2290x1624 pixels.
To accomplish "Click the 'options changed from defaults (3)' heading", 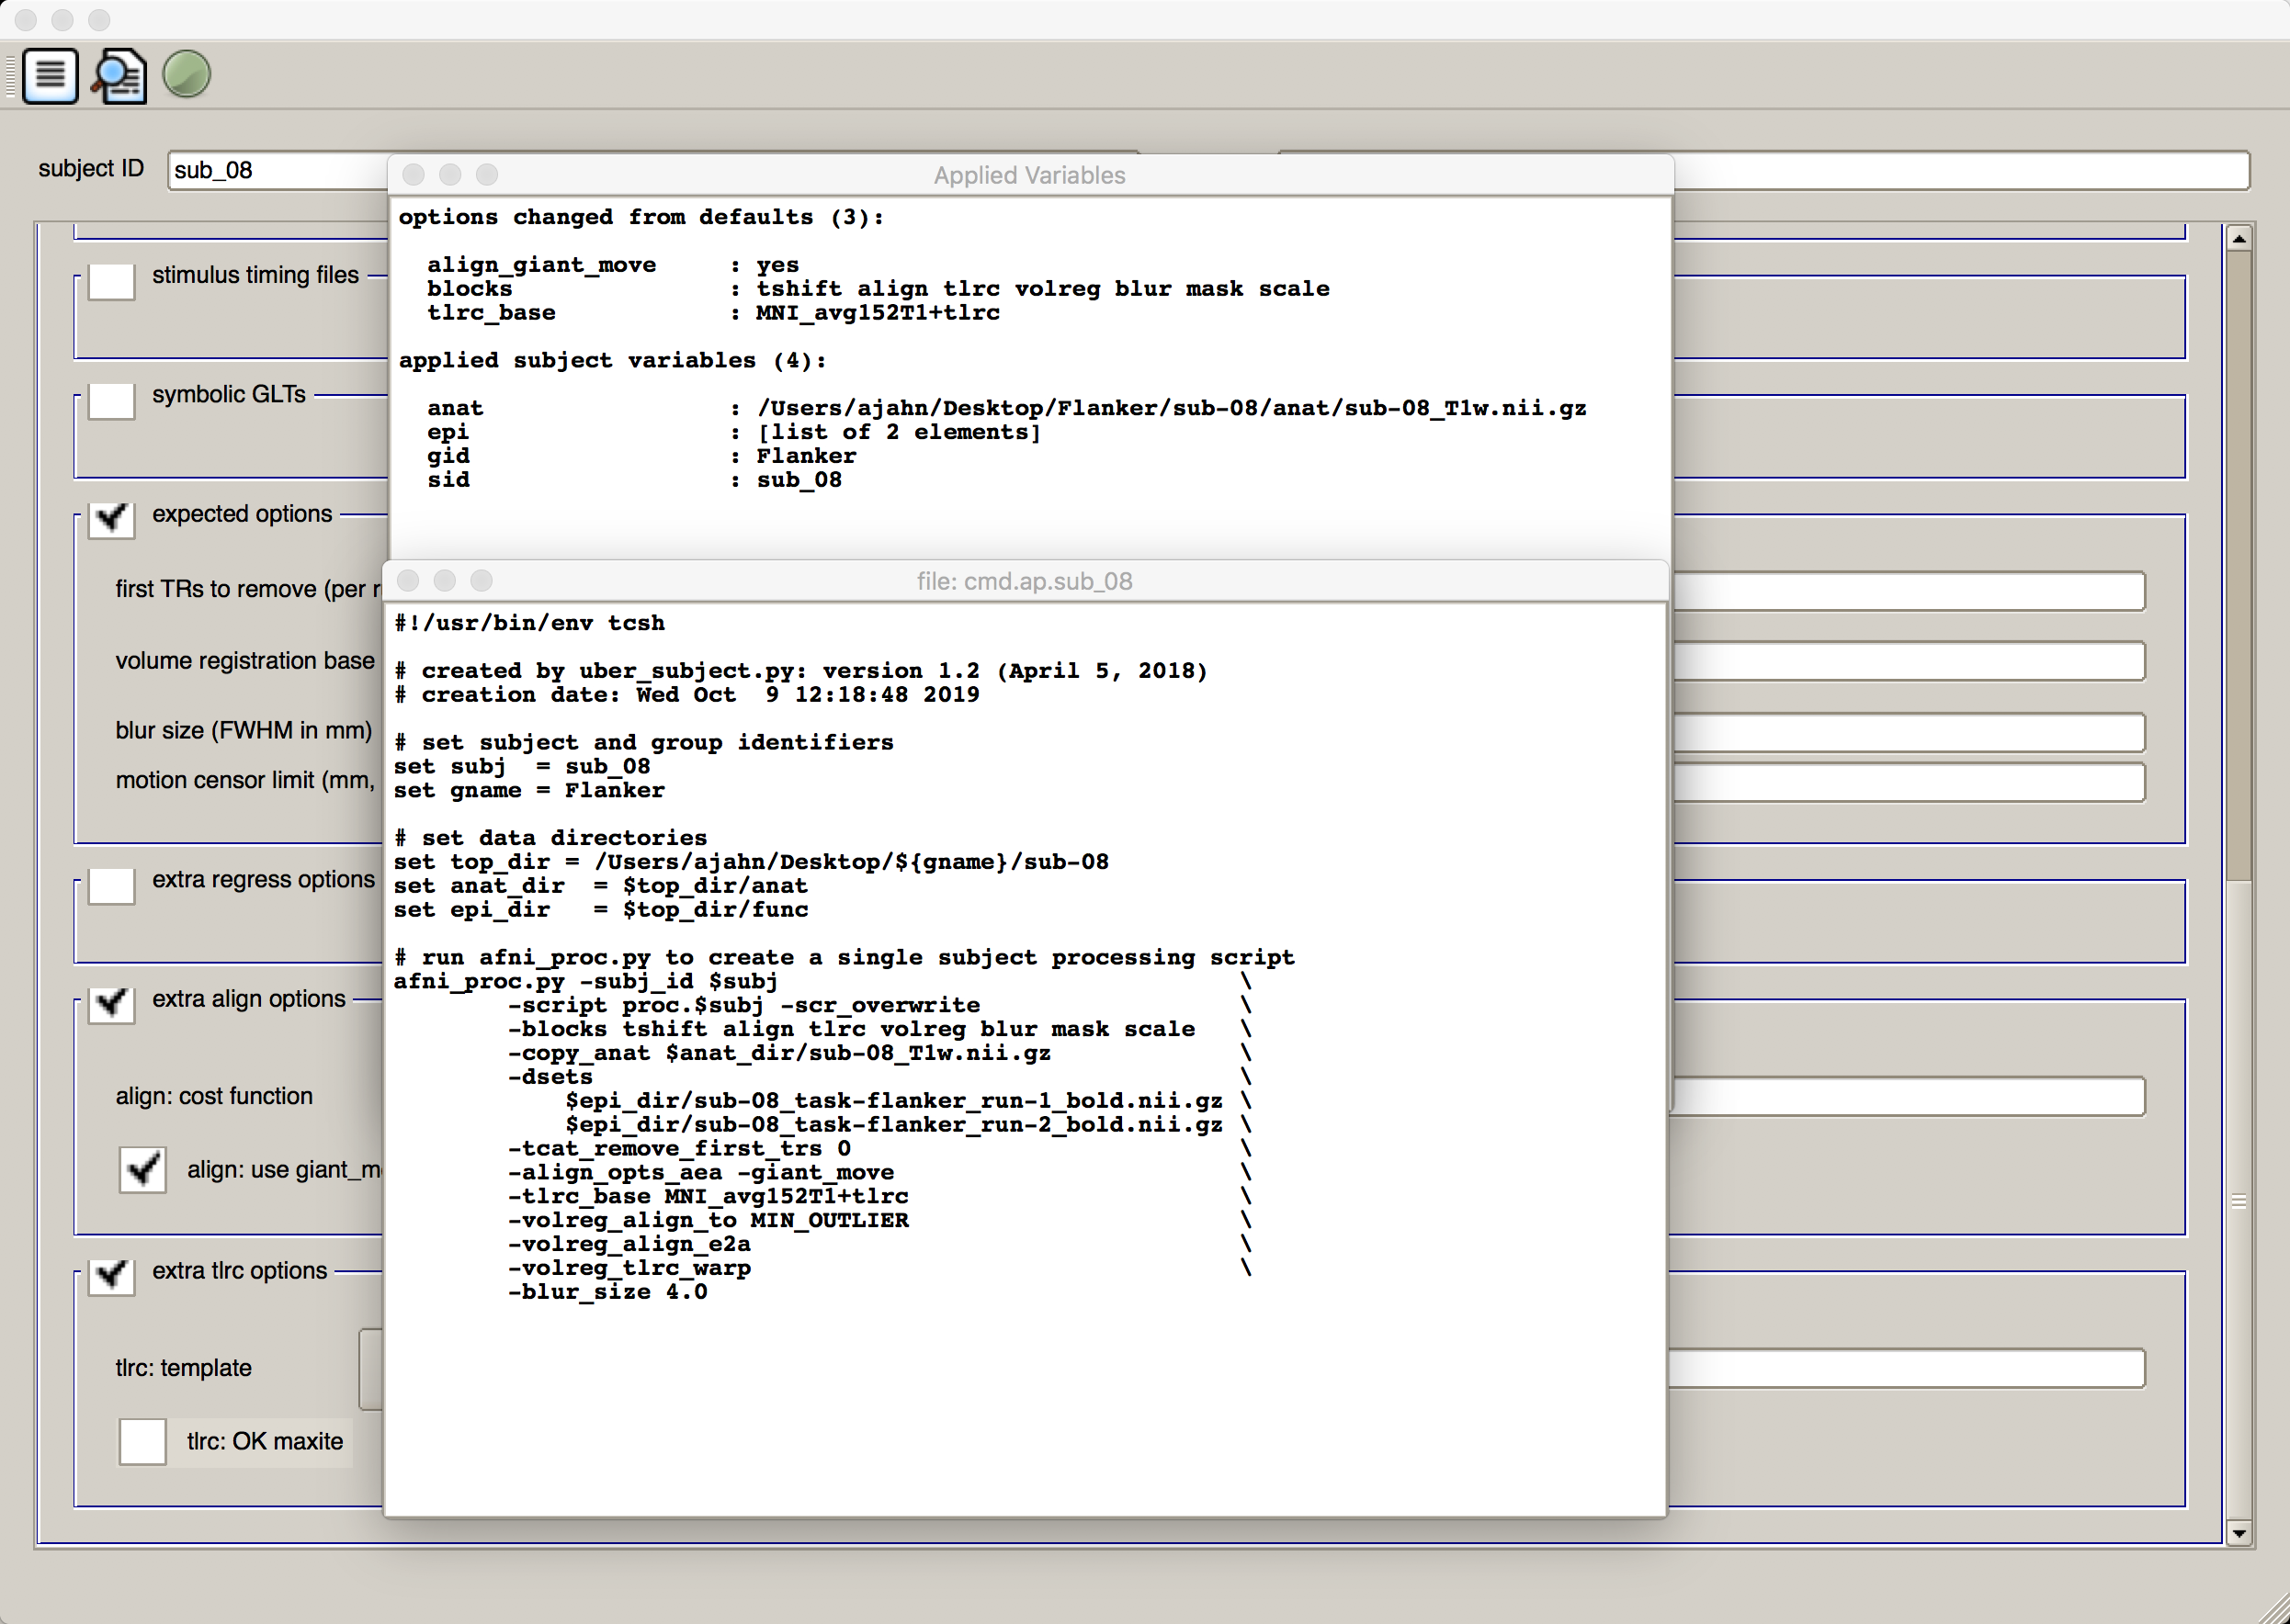I will tap(641, 217).
